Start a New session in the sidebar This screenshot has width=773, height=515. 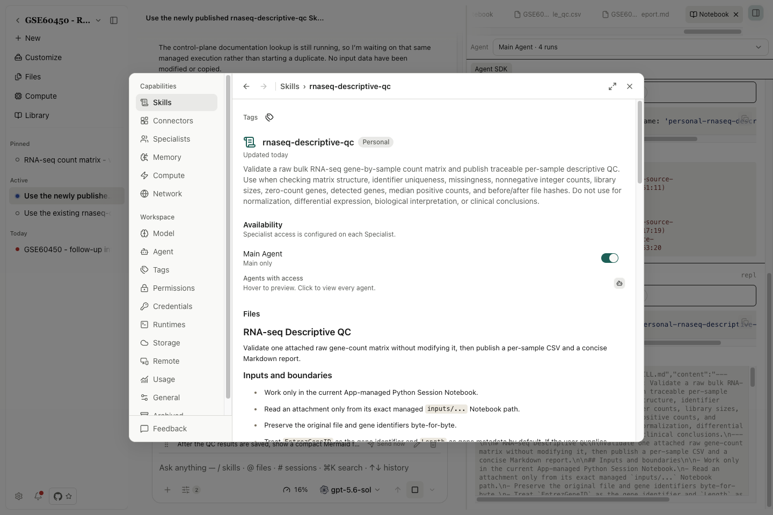(67, 38)
